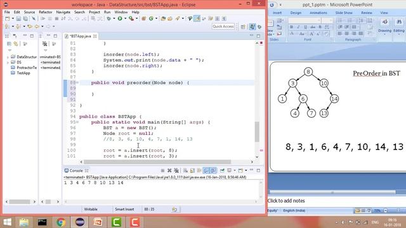The image size is (406, 228).
Task: Click the Back navigation arrow in Eclipse
Action: pos(37,27)
